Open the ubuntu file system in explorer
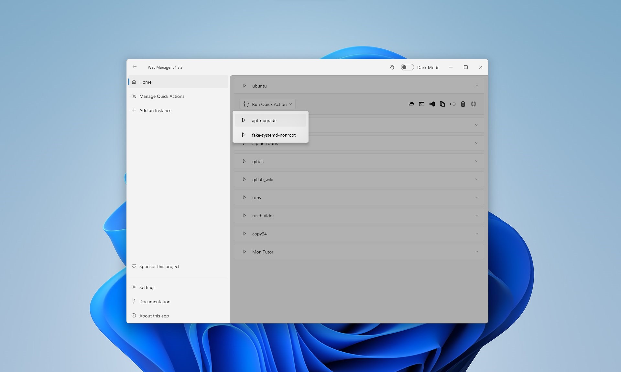This screenshot has width=621, height=372. tap(411, 104)
